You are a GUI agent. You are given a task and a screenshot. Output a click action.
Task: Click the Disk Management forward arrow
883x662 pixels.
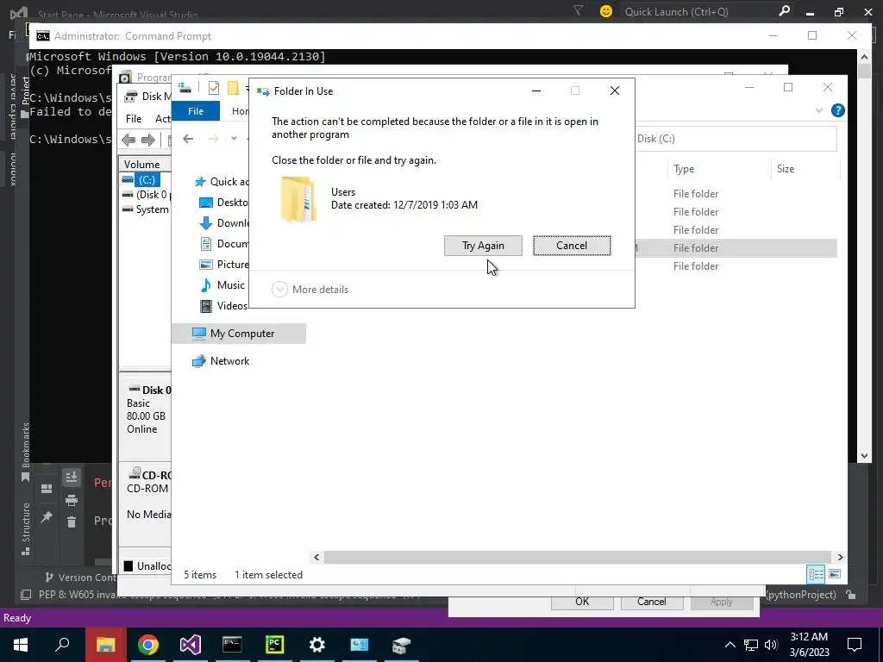148,140
